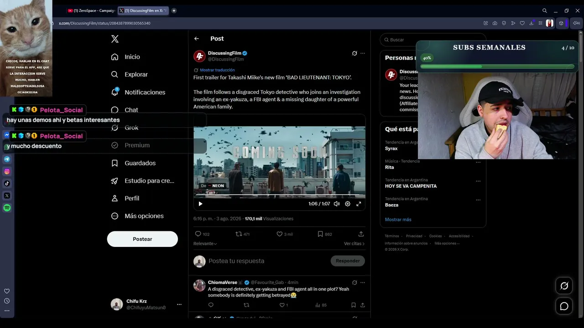The height and width of the screenshot is (328, 584).
Task: Open TikTok in browser sidebar
Action: pos(7,184)
